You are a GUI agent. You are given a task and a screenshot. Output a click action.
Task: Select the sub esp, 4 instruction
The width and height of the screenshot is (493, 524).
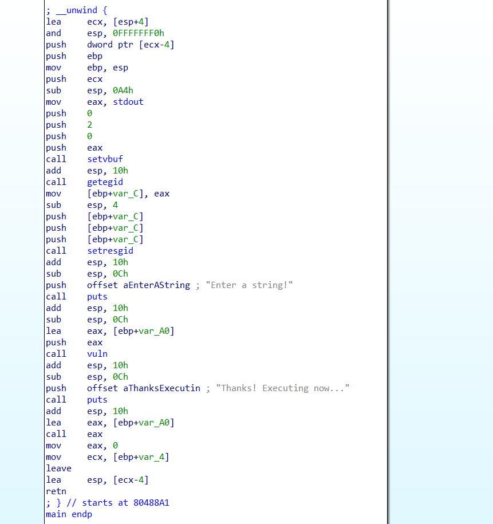coord(82,205)
